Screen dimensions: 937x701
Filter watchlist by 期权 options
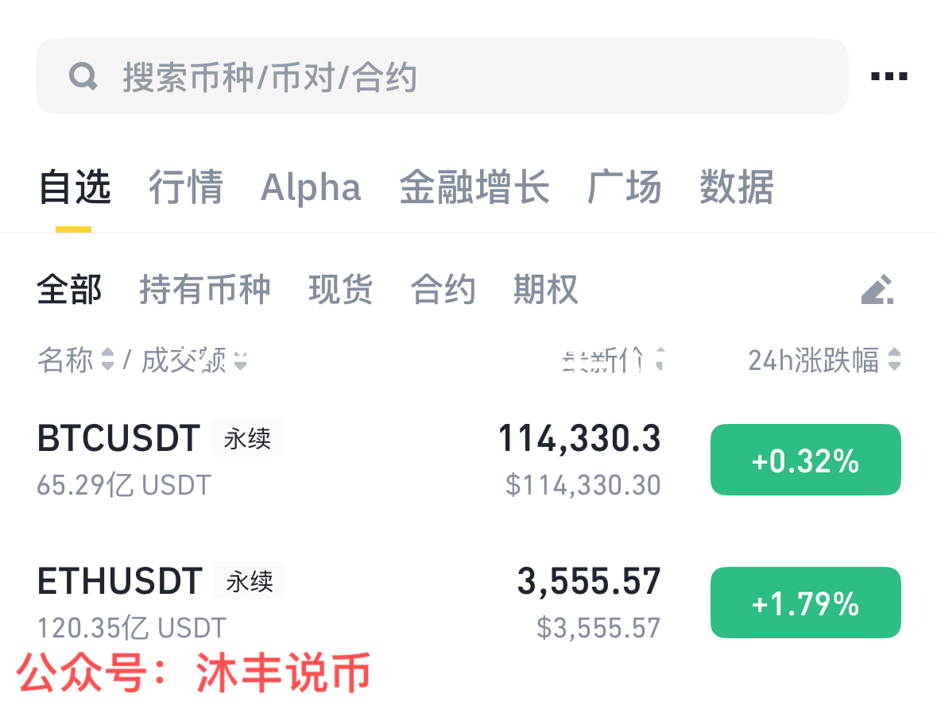[x=546, y=290]
